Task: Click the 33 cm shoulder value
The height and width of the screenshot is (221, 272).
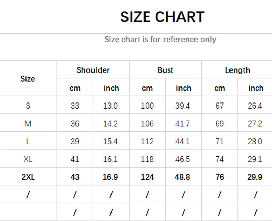Action: 75,106
